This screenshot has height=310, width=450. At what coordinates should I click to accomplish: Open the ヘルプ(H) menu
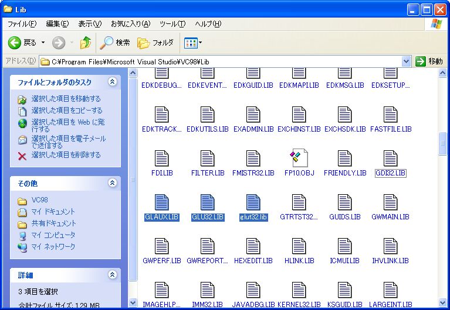(208, 24)
